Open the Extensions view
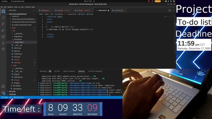The image size is (212, 119). pyautogui.click(x=3, y=37)
